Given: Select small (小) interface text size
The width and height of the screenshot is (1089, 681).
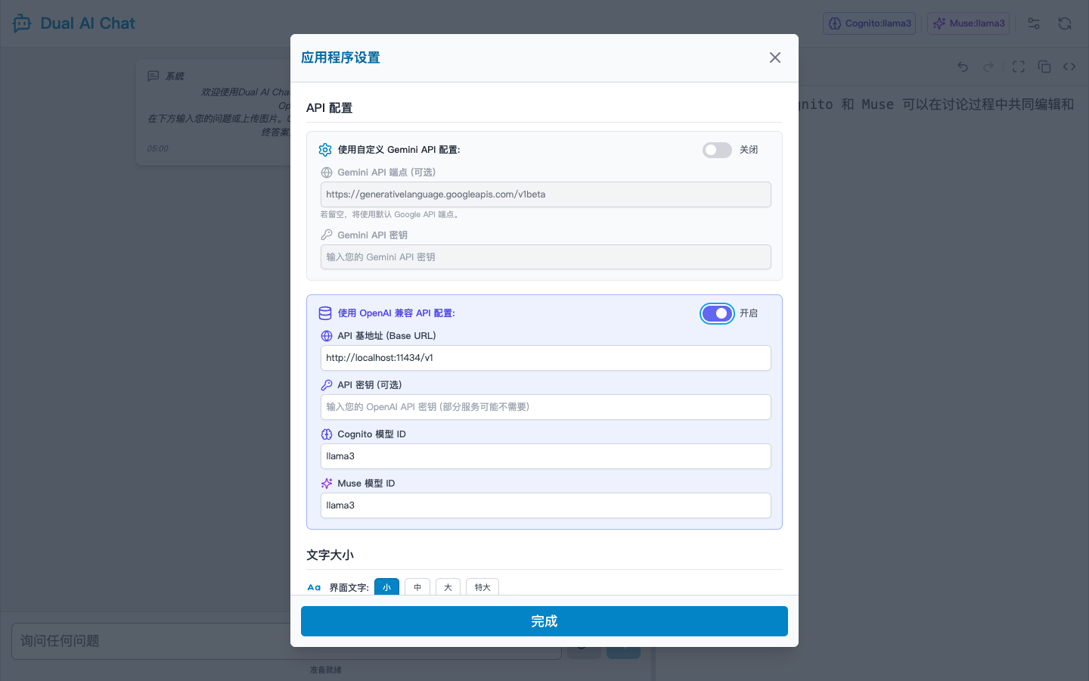Looking at the screenshot, I should (x=386, y=587).
